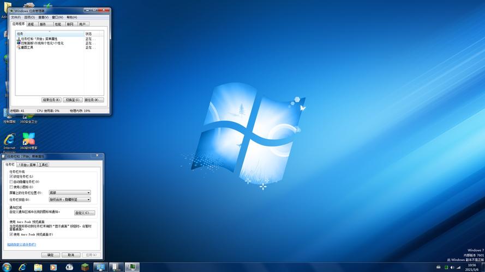Open 帮助(H) menu in Task Manager
Screen dimensions: 485x272
click(72, 17)
